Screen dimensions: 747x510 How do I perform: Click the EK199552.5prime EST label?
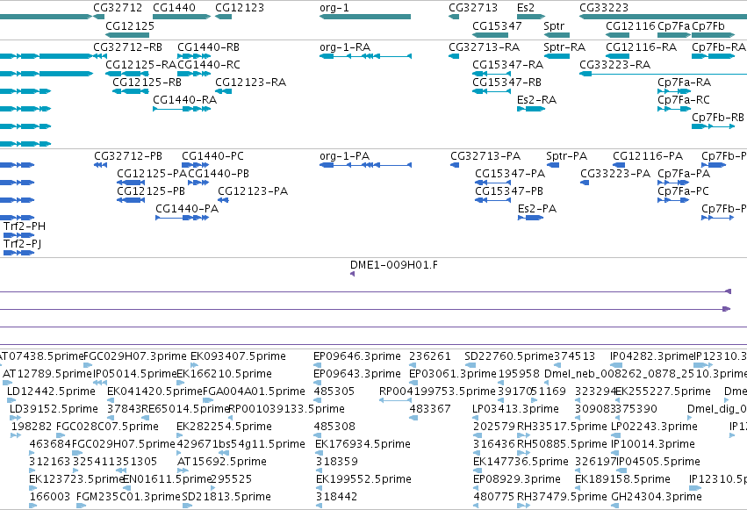[x=363, y=479]
